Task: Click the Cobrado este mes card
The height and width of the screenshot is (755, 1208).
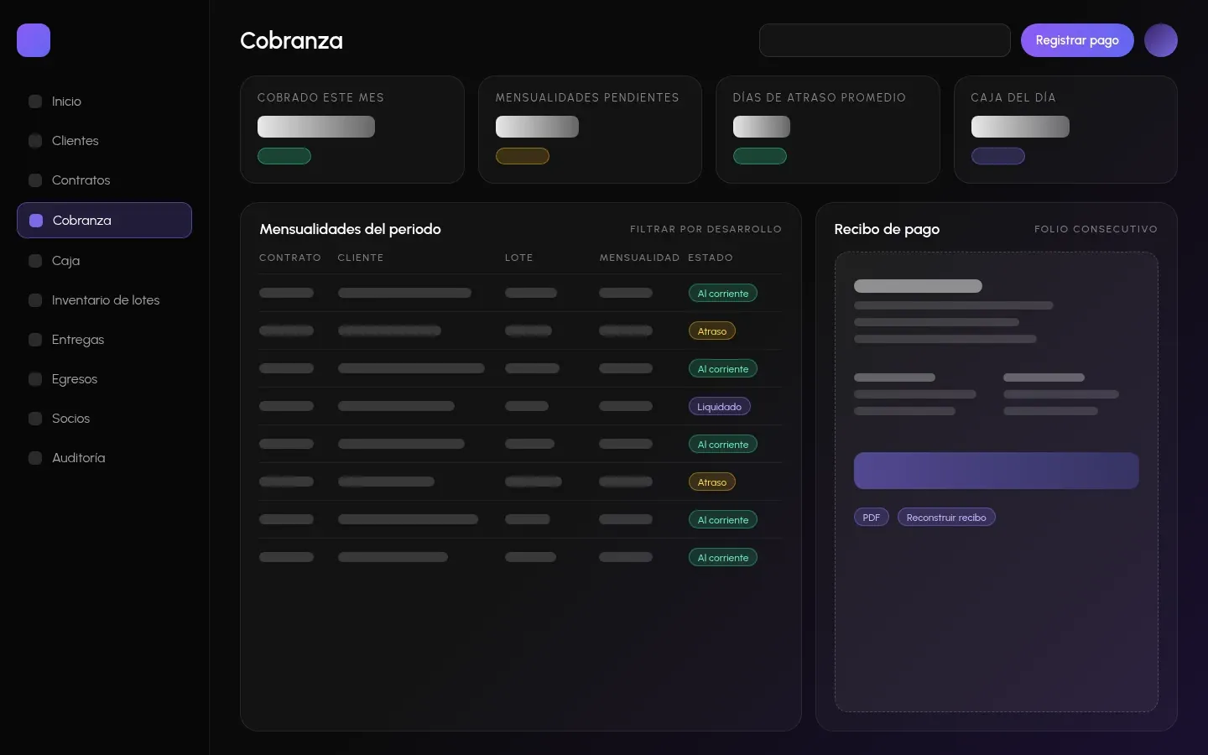Action: pyautogui.click(x=352, y=129)
